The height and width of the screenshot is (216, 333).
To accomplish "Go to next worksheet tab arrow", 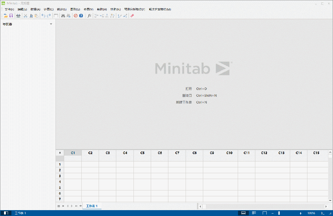I will [x=72, y=206].
